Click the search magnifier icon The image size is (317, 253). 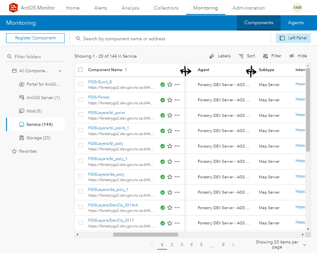point(78,38)
